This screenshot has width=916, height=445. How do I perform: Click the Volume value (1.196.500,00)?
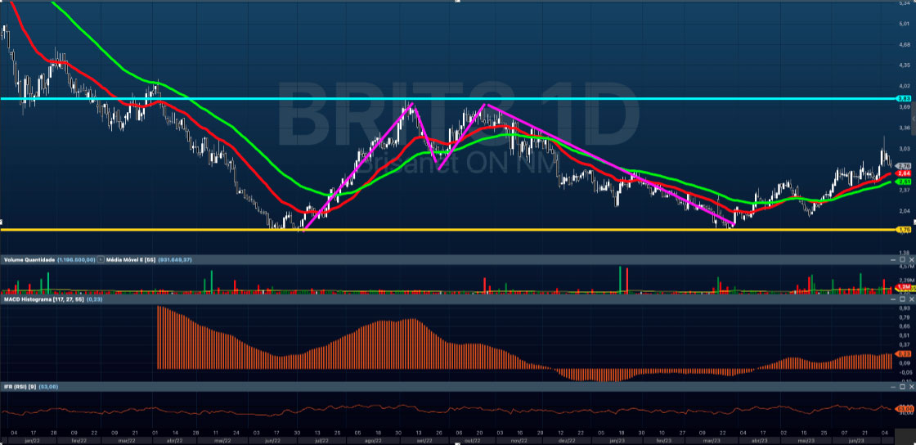(77, 259)
